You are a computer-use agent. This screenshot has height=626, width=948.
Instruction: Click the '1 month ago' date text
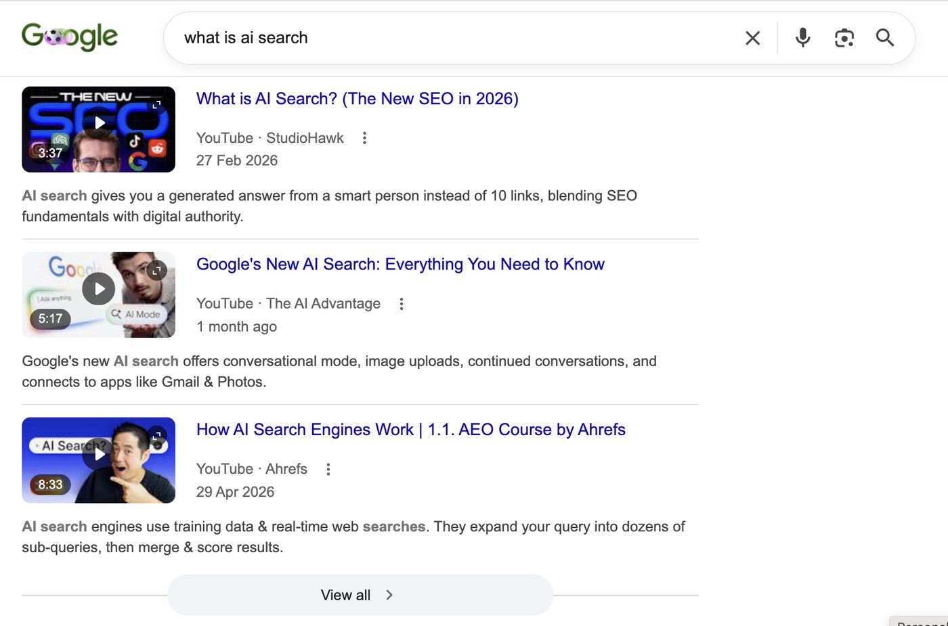(236, 327)
